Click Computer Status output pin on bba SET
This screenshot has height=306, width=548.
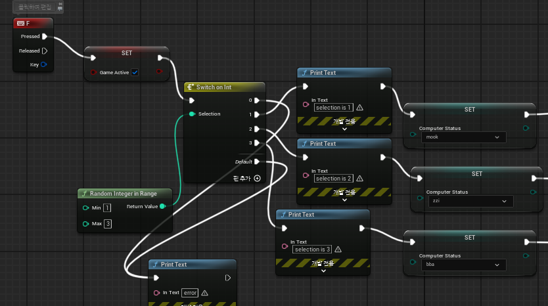tap(526, 255)
